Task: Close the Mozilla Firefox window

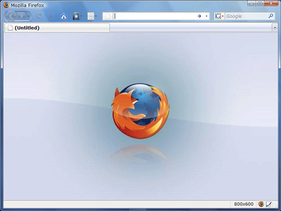Action: tap(271, 3)
